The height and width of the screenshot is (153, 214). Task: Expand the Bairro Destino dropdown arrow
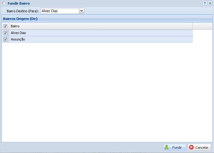tap(81, 11)
